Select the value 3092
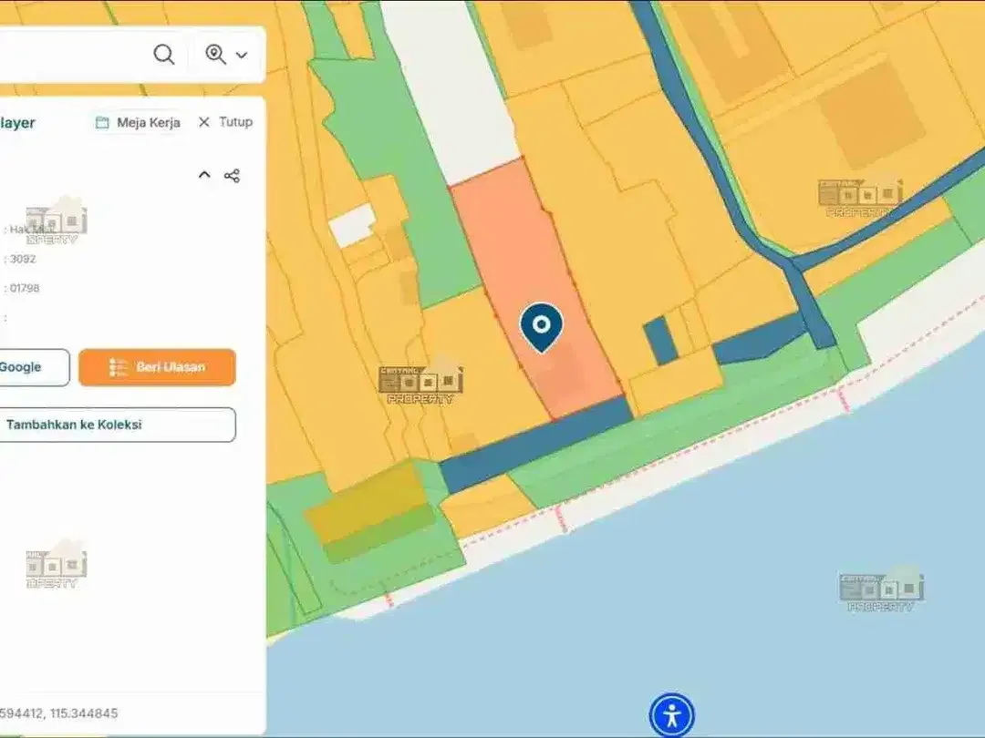Screen dimensions: 985x738 point(23,259)
